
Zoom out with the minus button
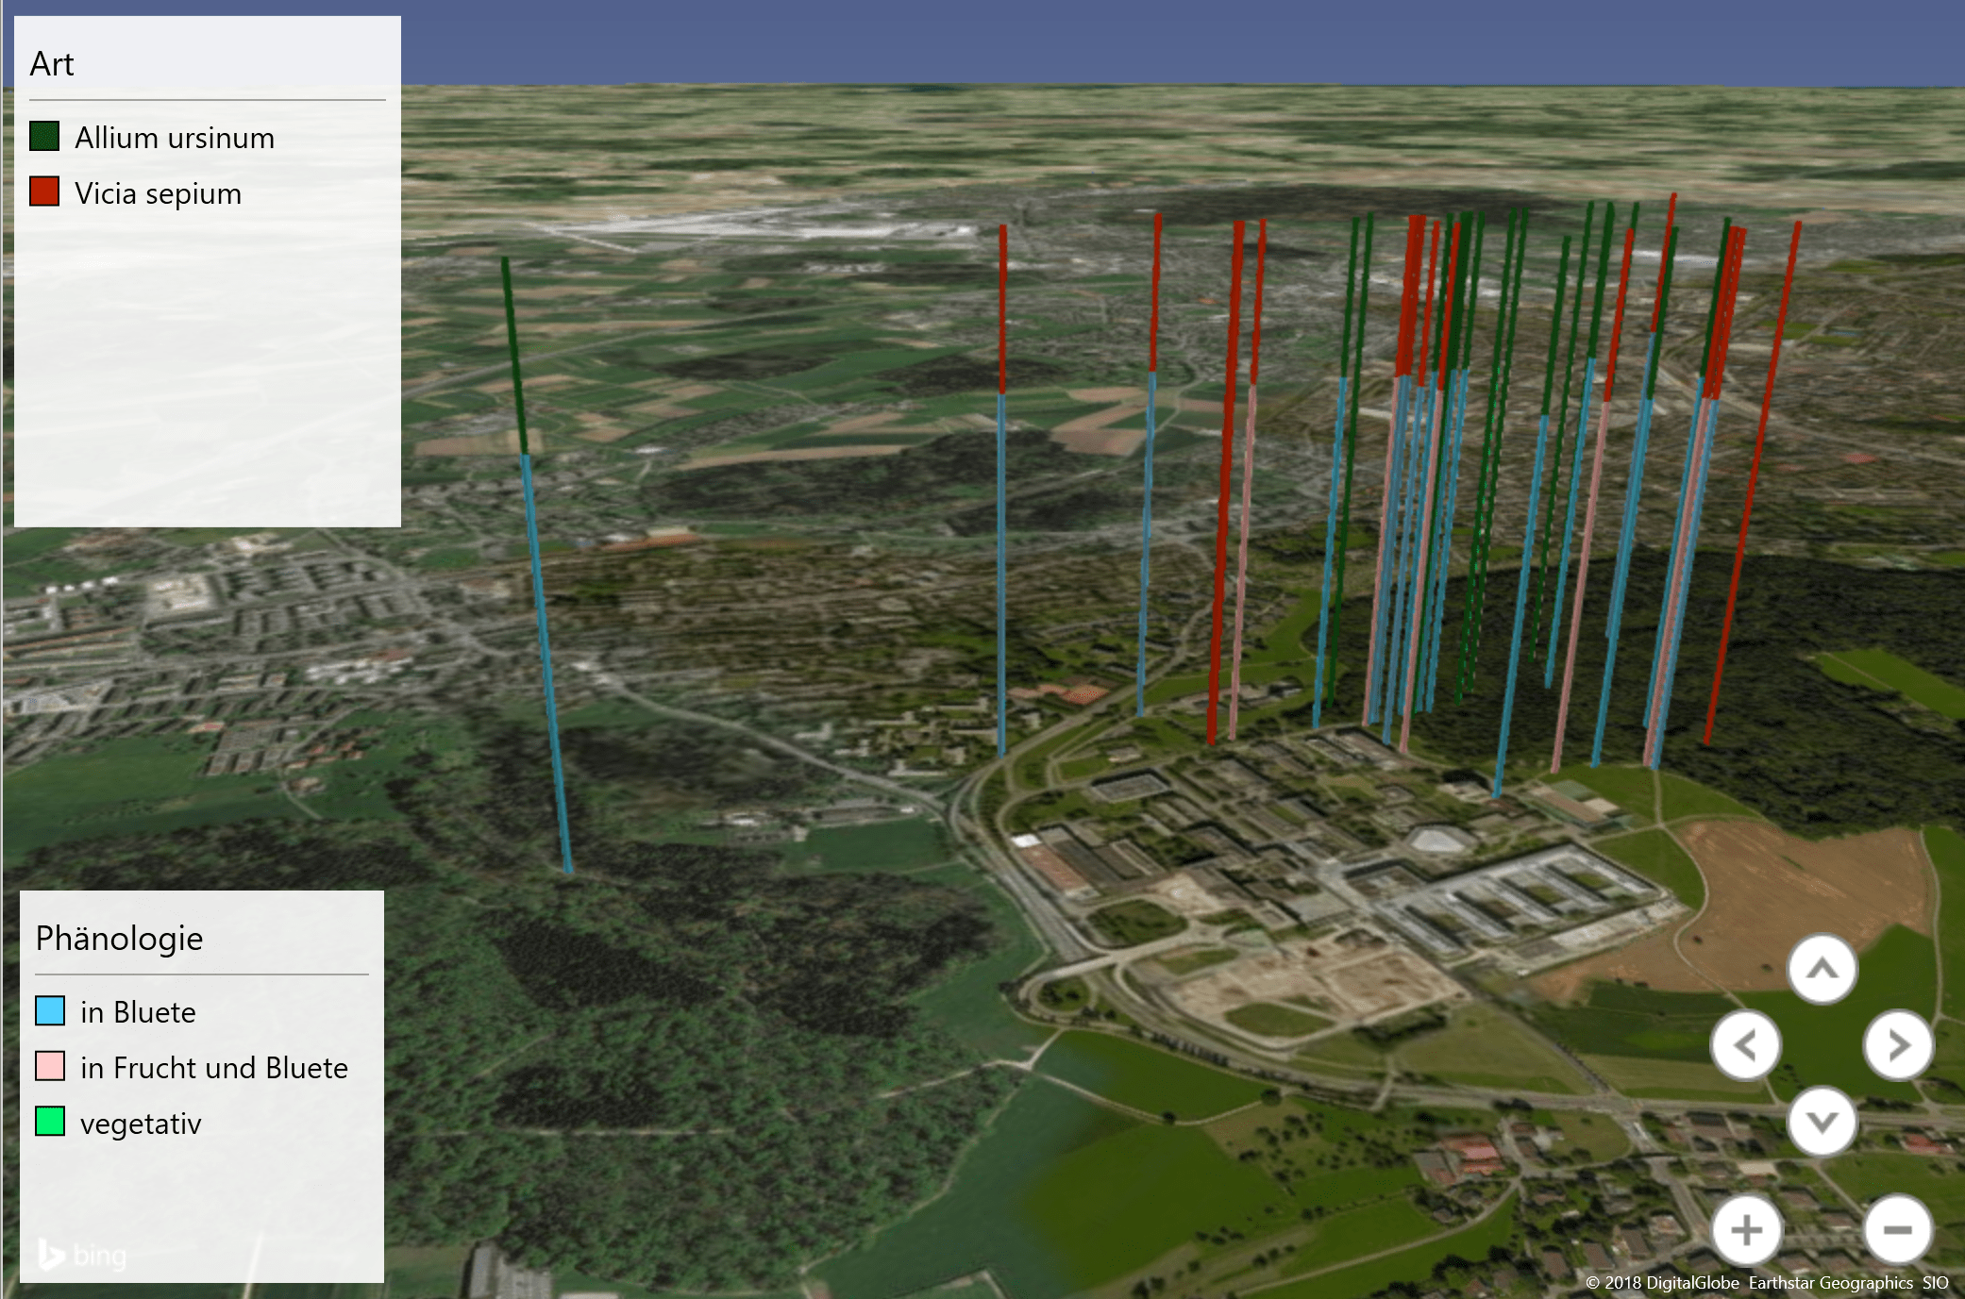[x=1899, y=1230]
